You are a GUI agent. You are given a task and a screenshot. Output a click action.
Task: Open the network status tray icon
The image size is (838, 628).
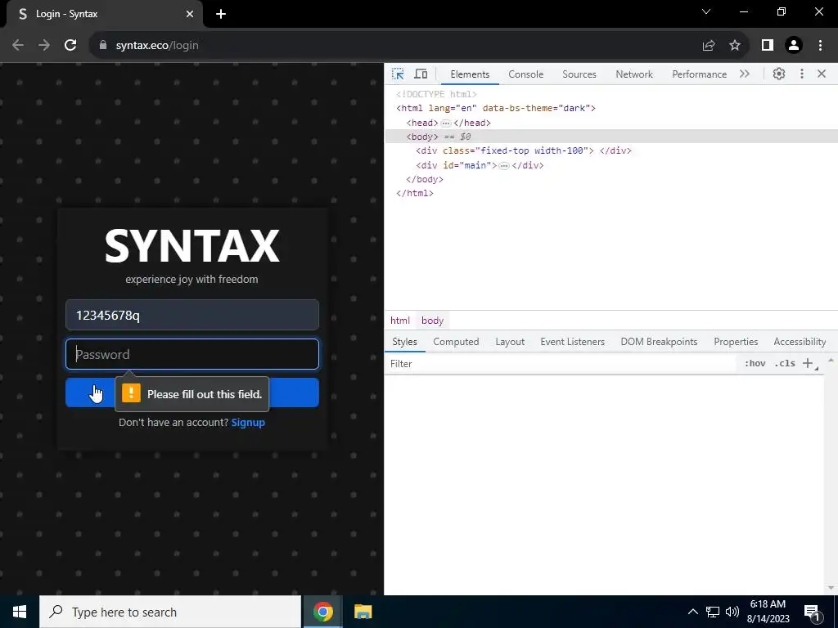[x=713, y=612]
